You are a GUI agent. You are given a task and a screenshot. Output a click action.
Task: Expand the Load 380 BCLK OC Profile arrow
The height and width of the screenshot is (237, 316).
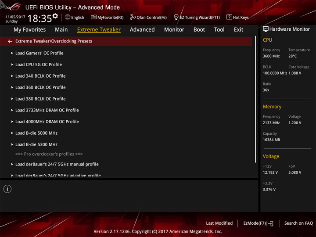pyautogui.click(x=12, y=99)
